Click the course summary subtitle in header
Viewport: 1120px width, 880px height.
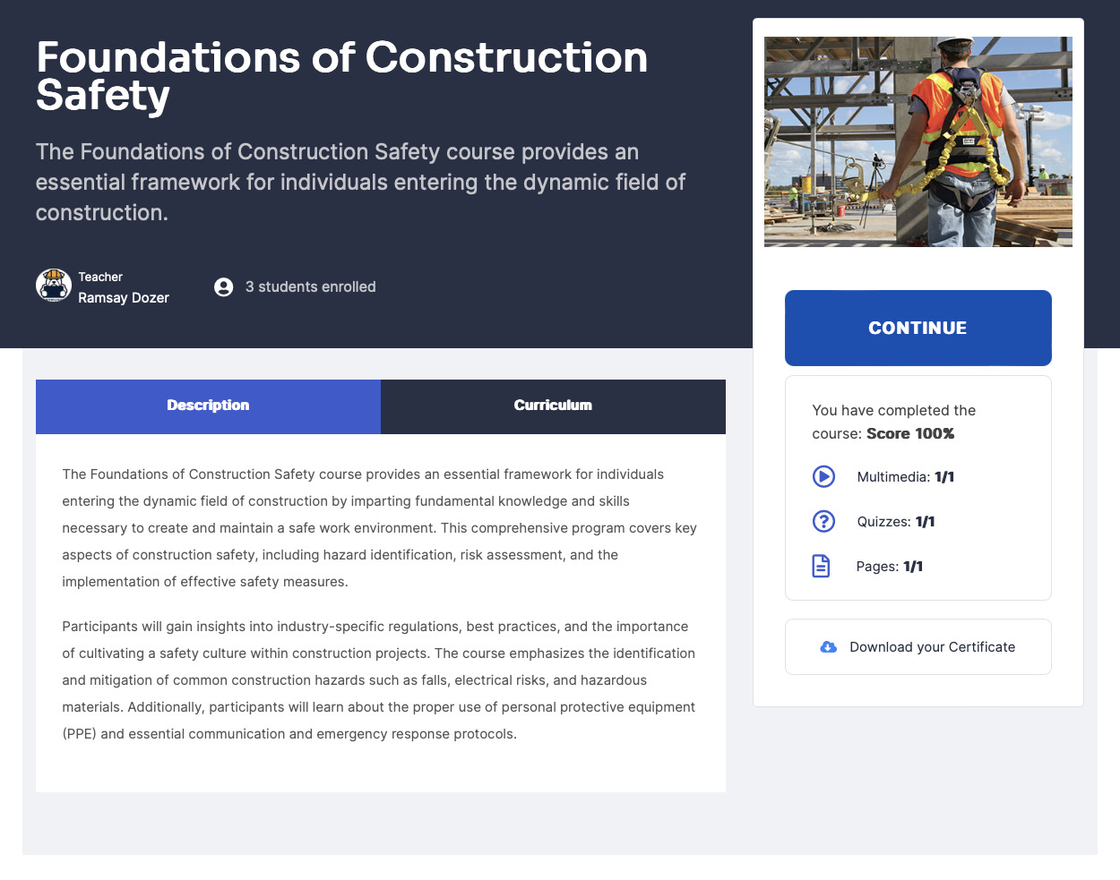point(360,183)
